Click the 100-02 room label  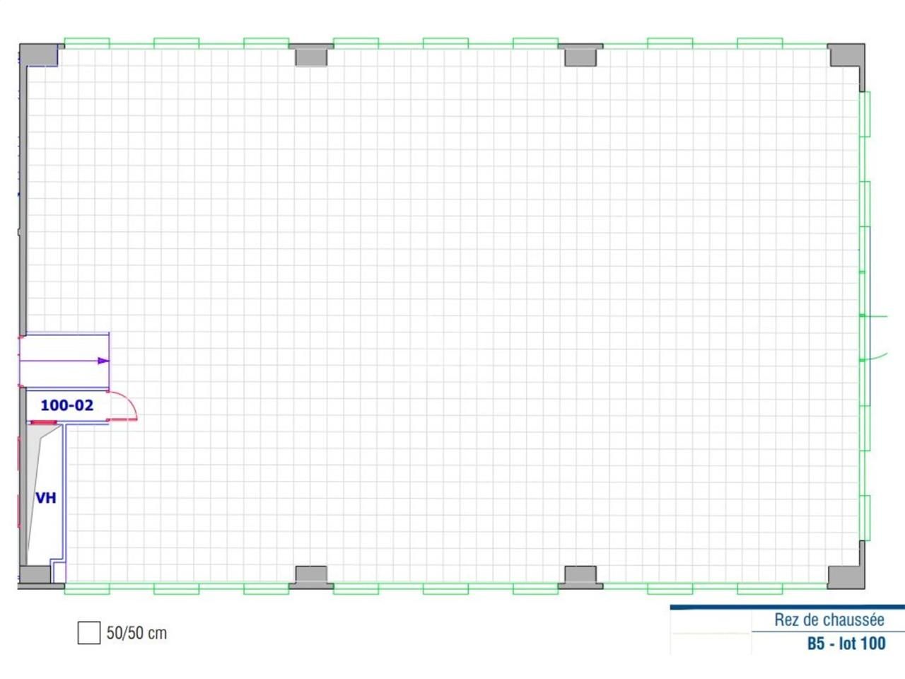pyautogui.click(x=66, y=405)
